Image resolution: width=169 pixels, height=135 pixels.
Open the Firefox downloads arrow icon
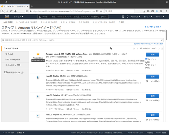(144, 11)
